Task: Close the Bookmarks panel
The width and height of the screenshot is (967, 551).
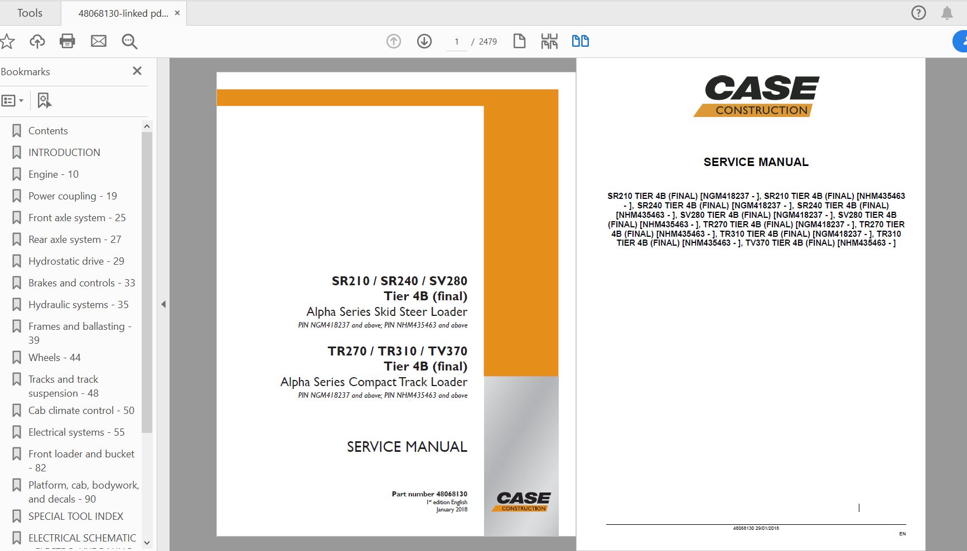Action: click(137, 71)
